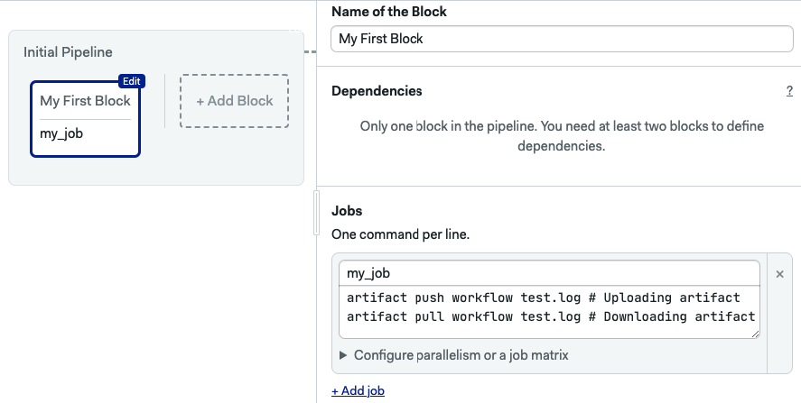Click the artifact push command line

543,298
